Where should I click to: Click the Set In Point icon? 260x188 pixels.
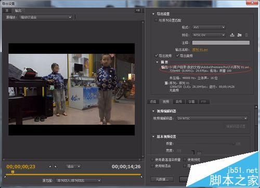pos(50,166)
